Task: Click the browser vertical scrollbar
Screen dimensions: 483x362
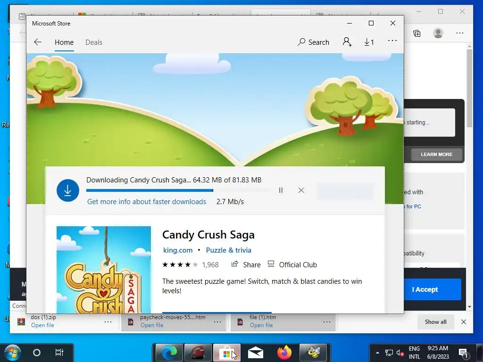Action: tap(469, 87)
